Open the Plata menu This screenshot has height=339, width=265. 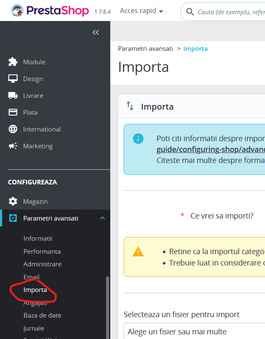(x=31, y=113)
